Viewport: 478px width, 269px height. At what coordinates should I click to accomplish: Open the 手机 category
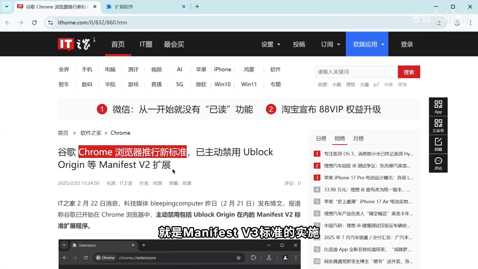tap(87, 69)
